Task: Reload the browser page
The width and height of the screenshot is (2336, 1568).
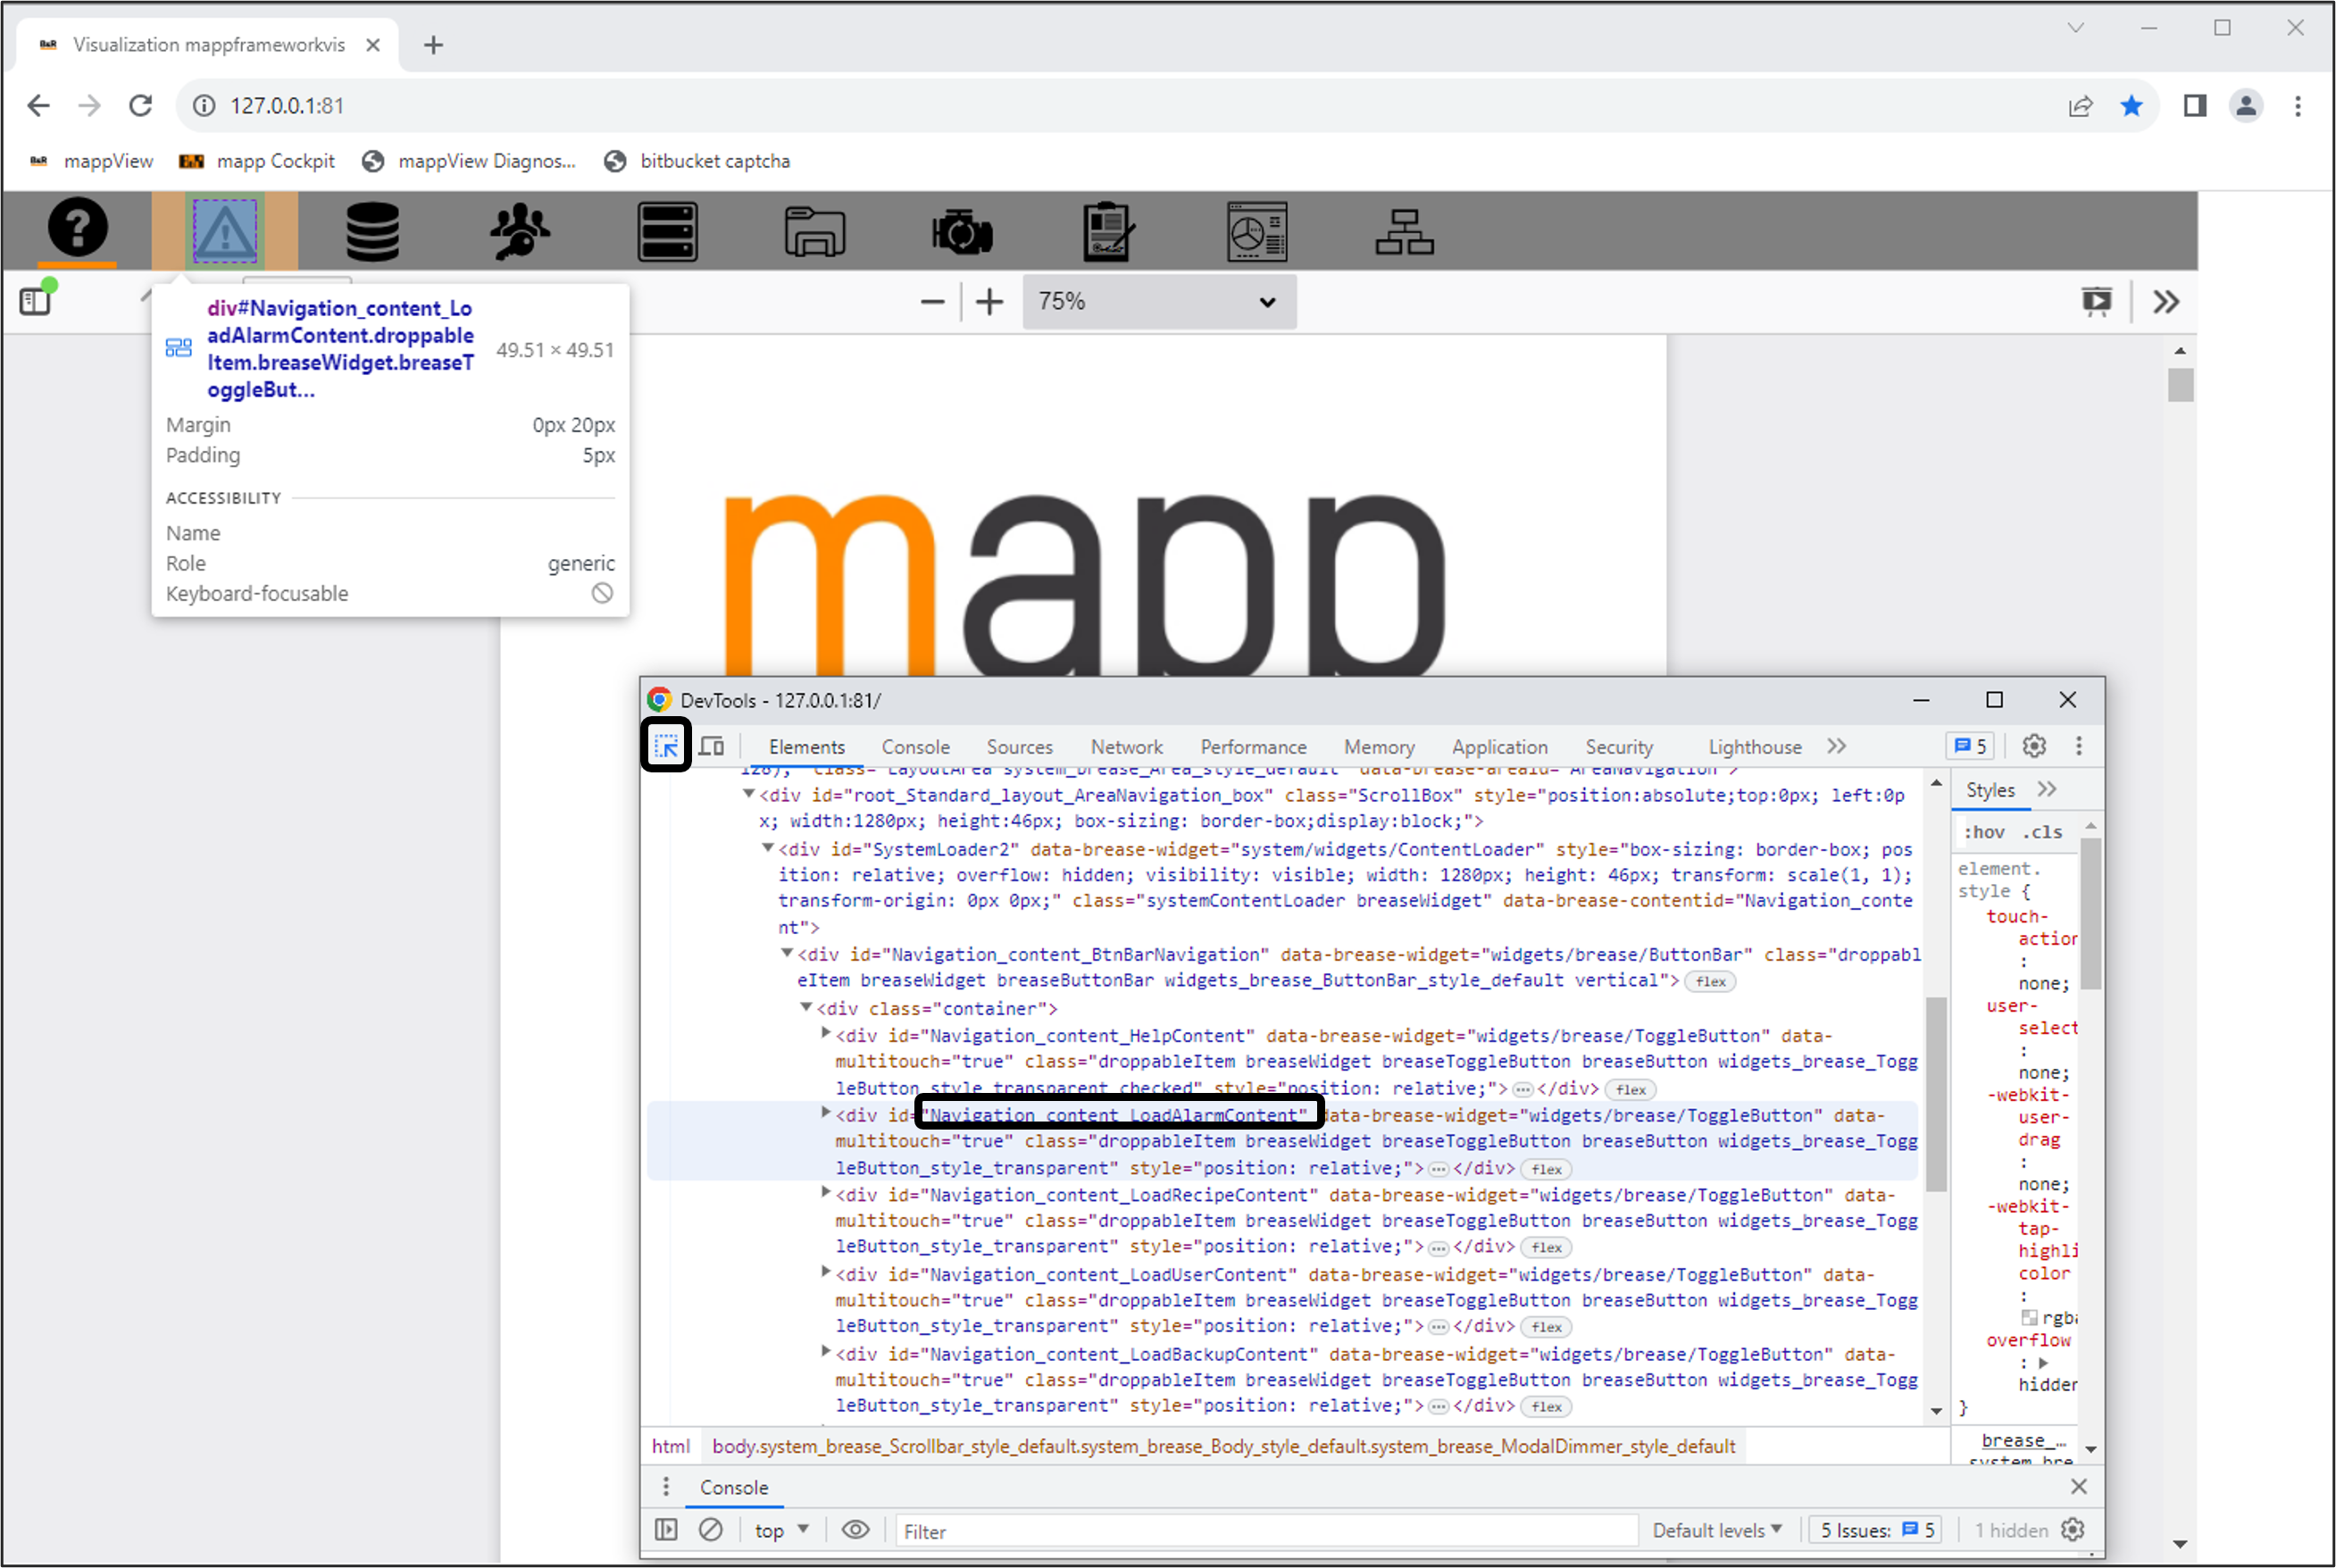Action: [x=141, y=105]
